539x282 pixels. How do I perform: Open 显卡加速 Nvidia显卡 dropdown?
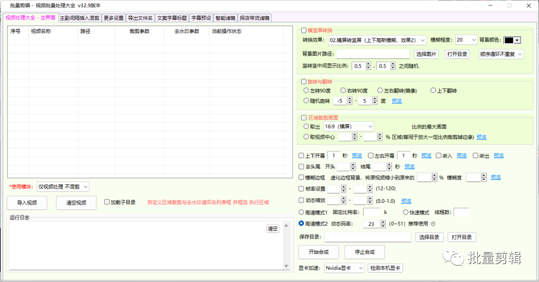click(344, 268)
